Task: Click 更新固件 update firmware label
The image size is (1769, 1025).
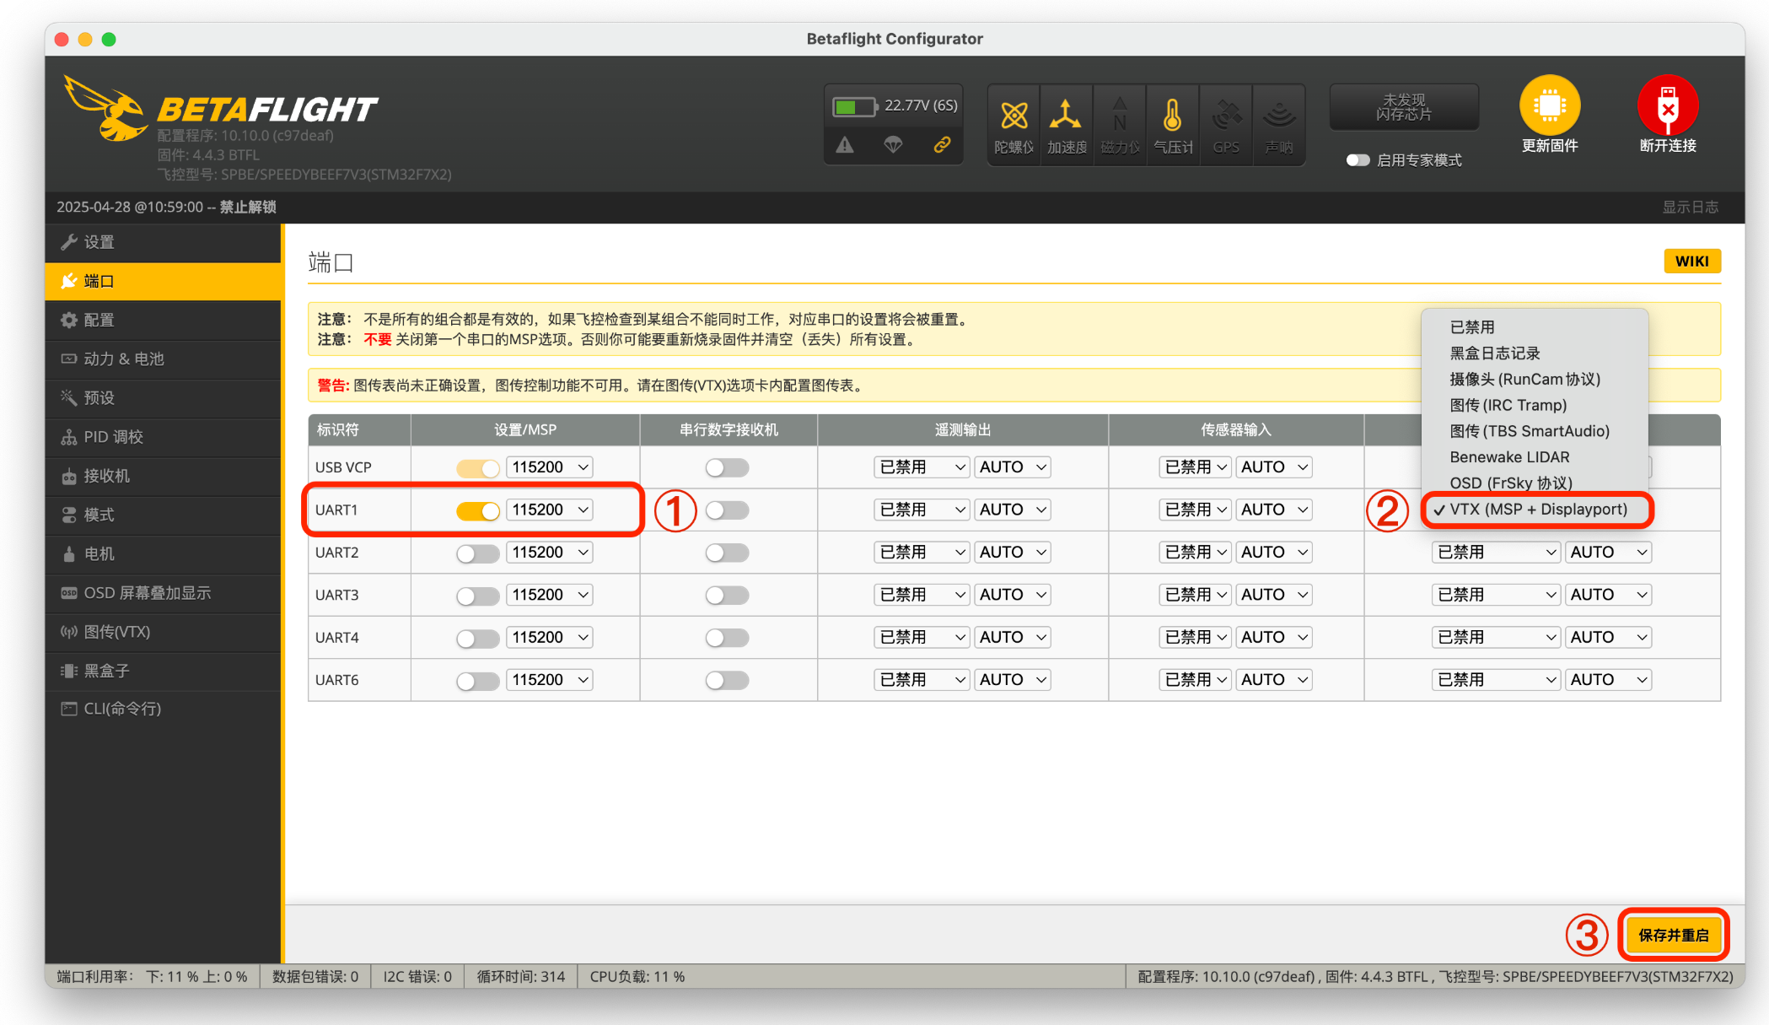Action: (1550, 146)
